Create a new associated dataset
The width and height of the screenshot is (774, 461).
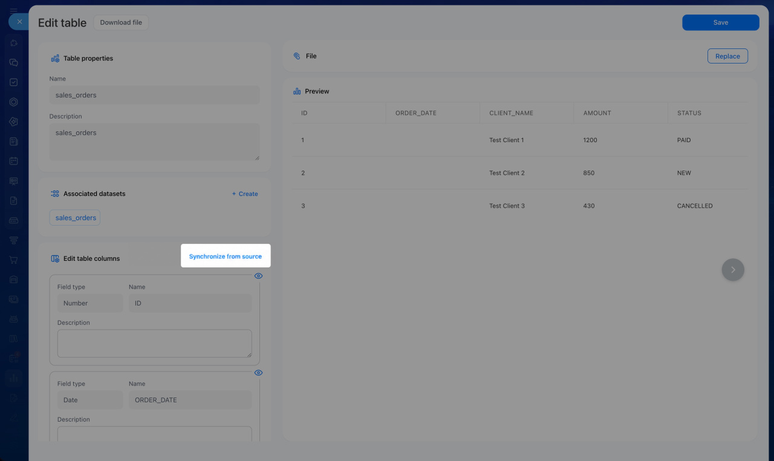(245, 194)
